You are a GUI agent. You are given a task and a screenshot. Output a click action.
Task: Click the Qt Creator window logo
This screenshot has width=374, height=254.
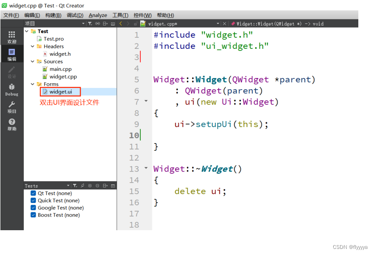4,5
